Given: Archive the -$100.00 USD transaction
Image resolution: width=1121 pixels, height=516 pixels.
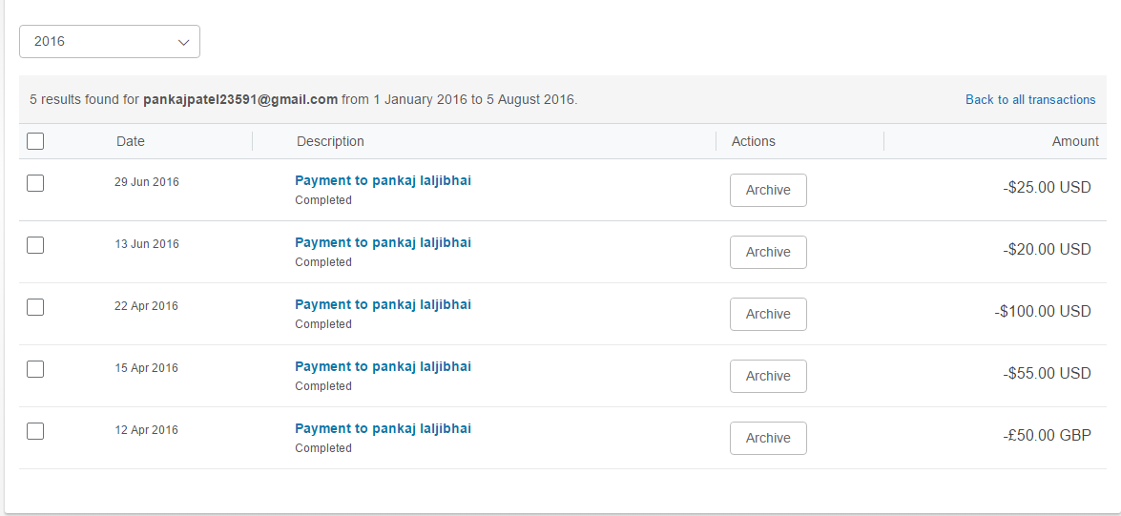Looking at the screenshot, I should (x=768, y=314).
